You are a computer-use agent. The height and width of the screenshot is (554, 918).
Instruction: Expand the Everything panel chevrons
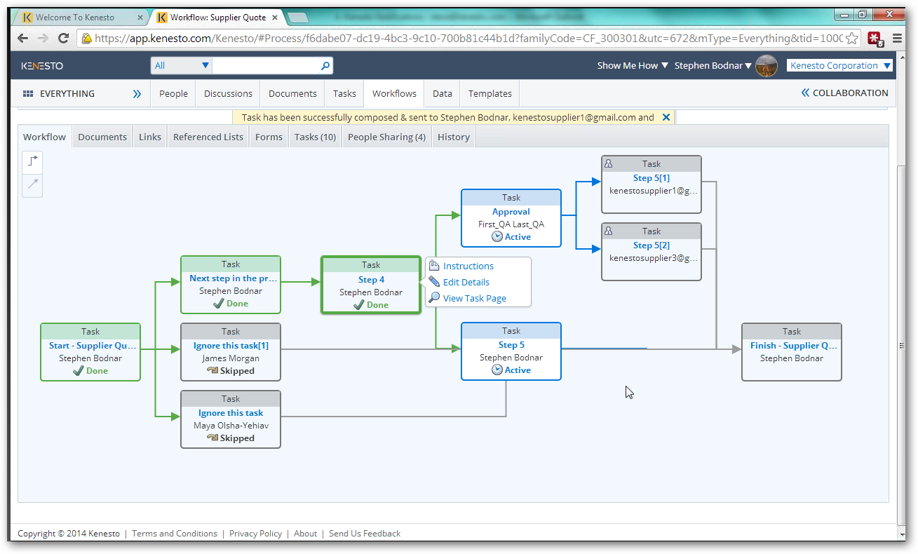tap(137, 93)
